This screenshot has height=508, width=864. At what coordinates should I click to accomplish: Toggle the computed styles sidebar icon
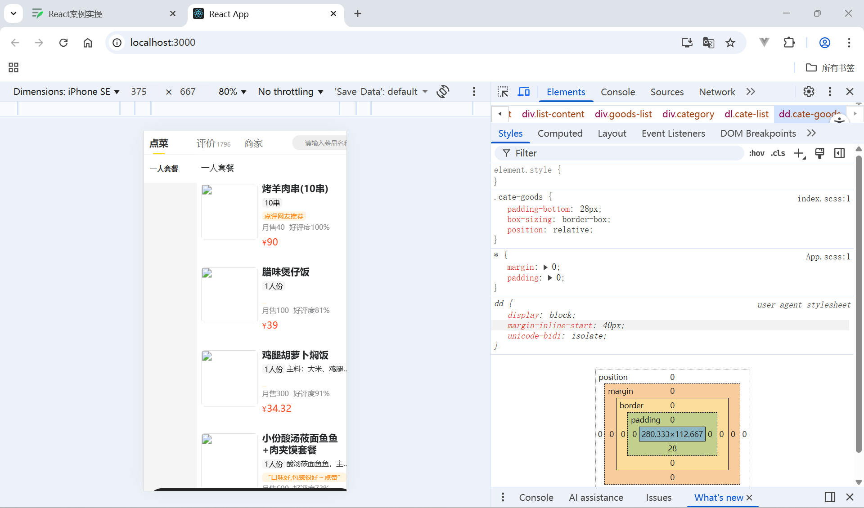(x=839, y=153)
